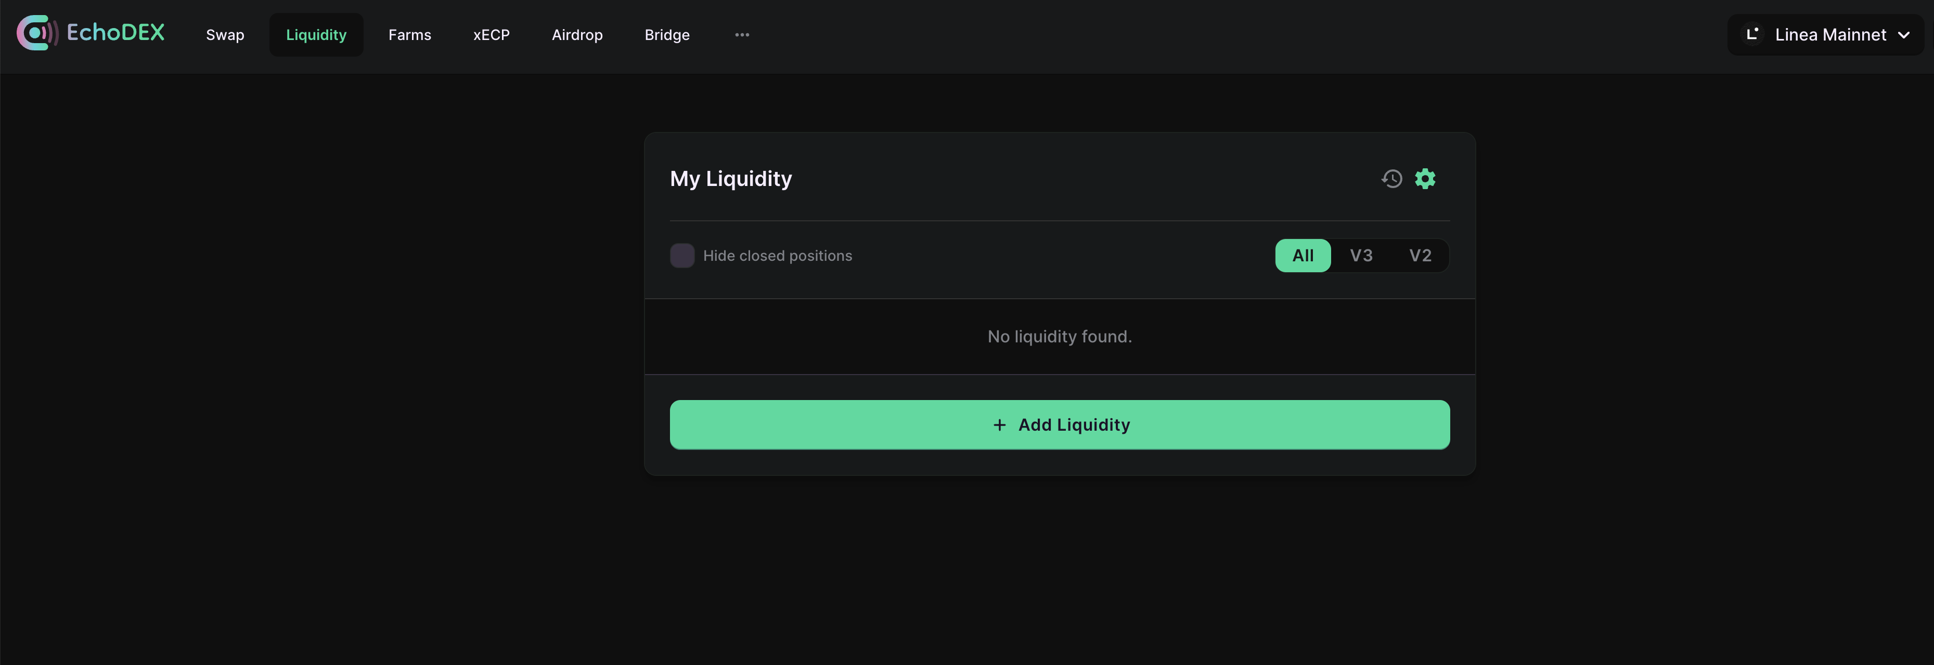
Task: Filter positions to V2 only
Action: (1420, 256)
